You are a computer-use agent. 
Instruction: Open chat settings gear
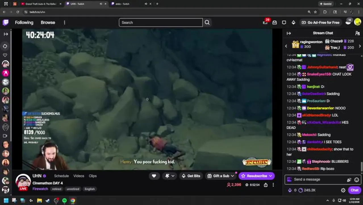click(x=343, y=190)
